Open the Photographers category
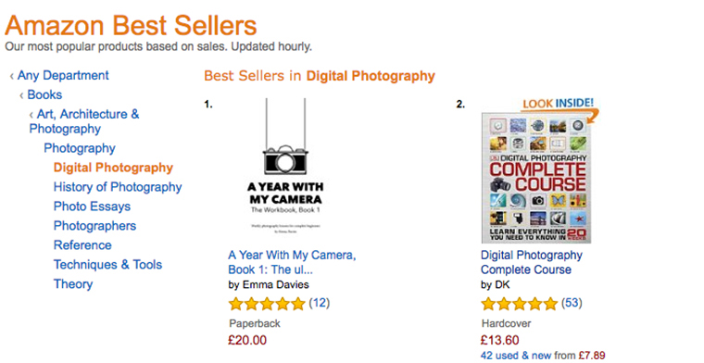The width and height of the screenshot is (704, 363). point(94,226)
